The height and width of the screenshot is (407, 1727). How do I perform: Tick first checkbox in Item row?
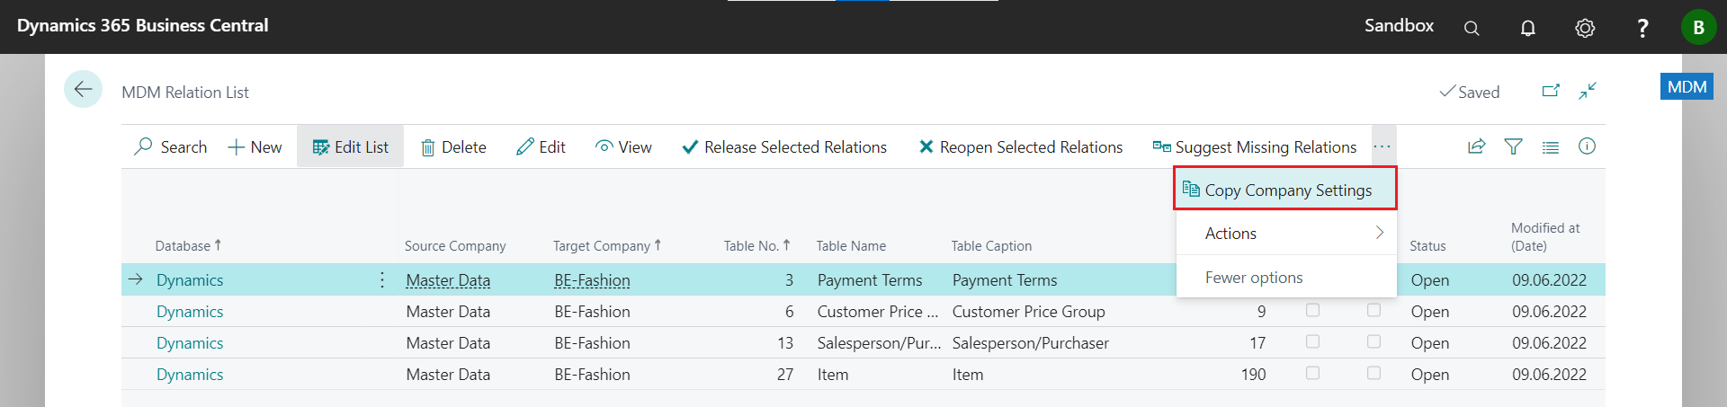[1312, 373]
